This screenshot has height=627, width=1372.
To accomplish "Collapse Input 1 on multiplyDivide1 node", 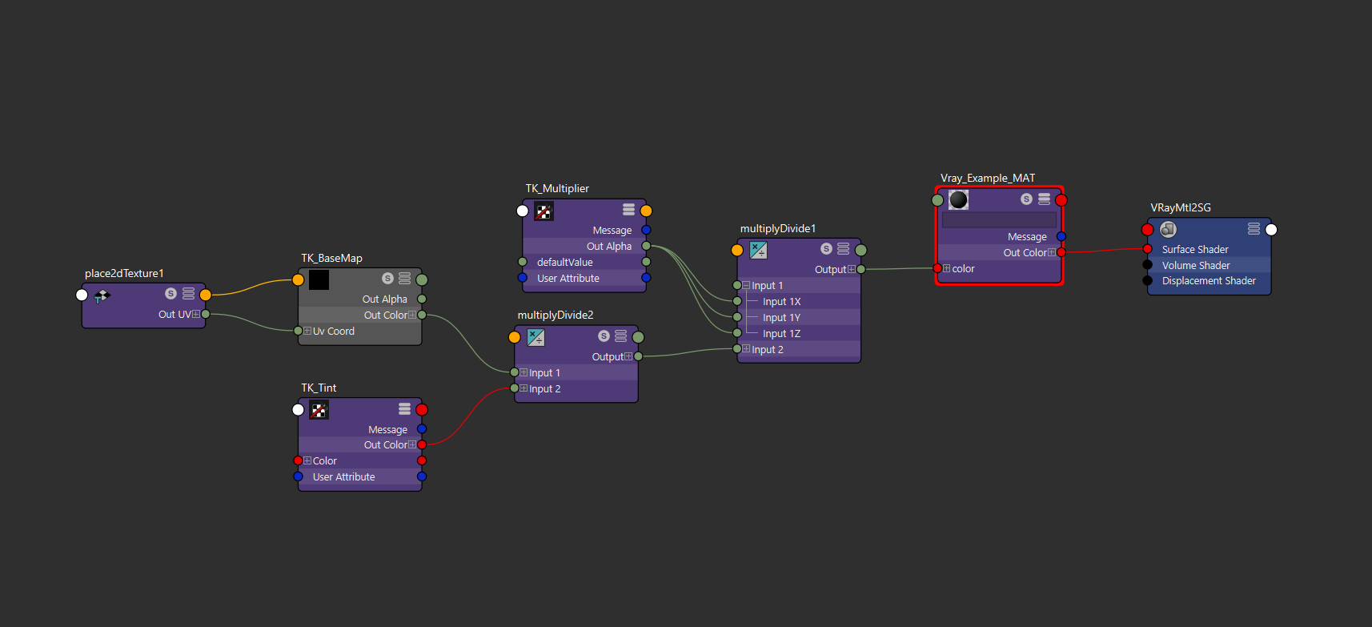I will pyautogui.click(x=746, y=286).
